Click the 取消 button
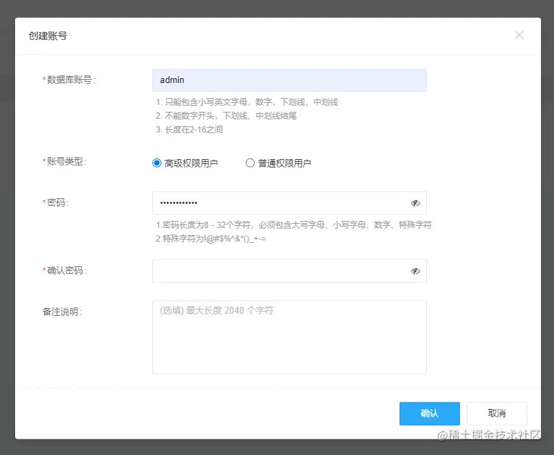Screen dimensions: 554x455 (x=497, y=413)
